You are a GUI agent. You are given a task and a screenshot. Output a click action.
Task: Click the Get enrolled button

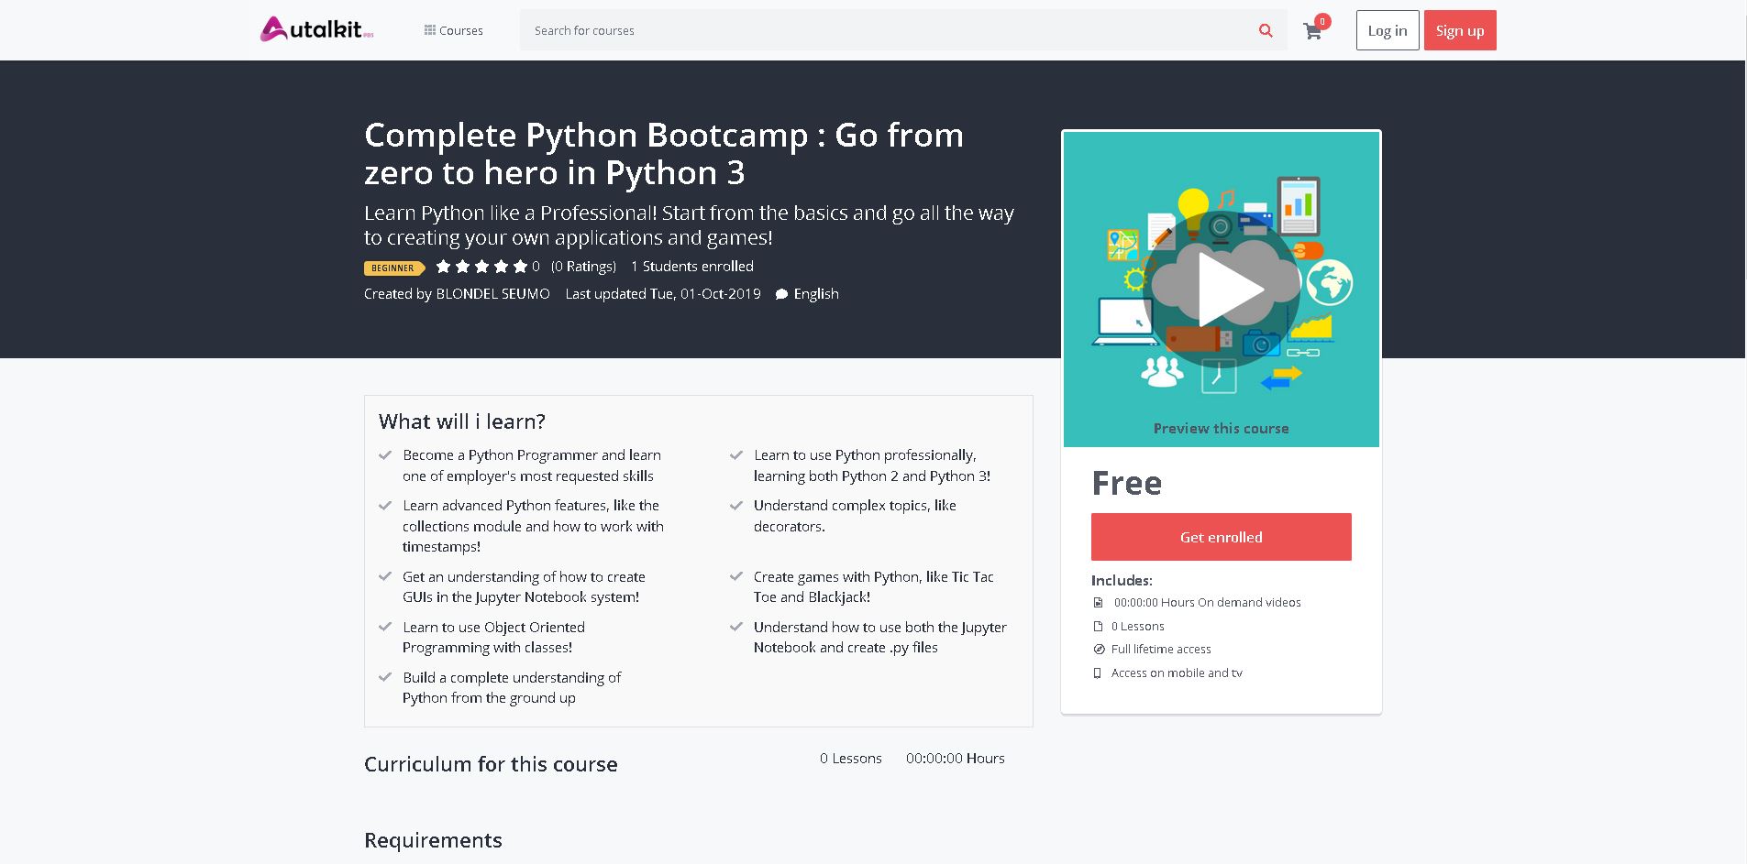[1221, 537]
